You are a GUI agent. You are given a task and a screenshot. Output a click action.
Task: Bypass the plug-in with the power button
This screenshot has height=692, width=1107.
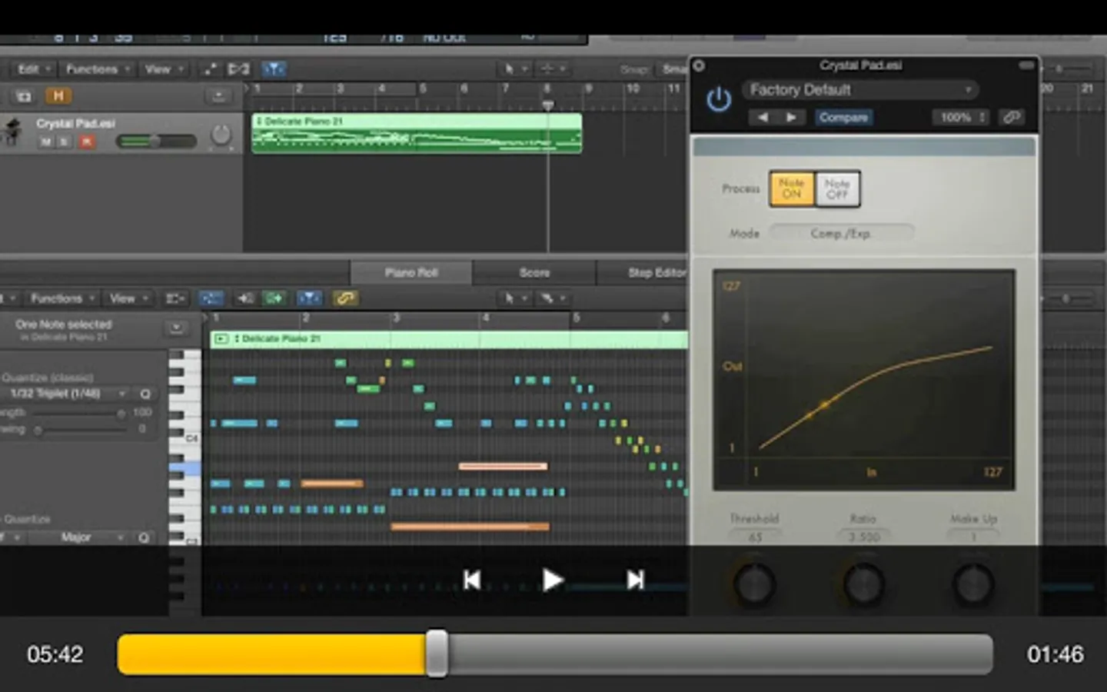pyautogui.click(x=718, y=100)
